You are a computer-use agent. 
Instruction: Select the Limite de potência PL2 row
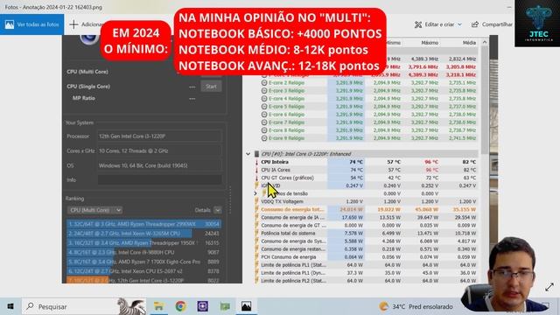tap(366, 281)
